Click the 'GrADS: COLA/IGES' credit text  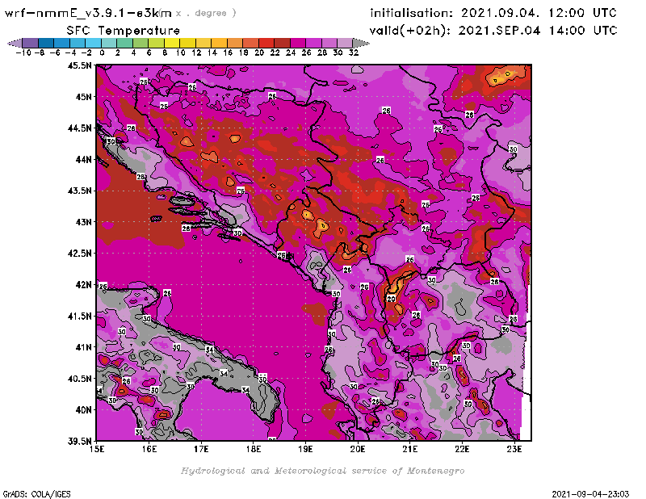[x=36, y=494]
